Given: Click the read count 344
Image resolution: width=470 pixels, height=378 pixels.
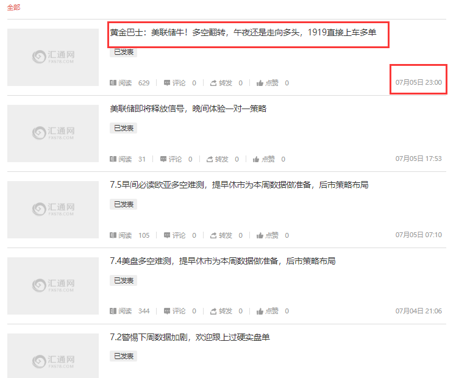Looking at the screenshot, I should pyautogui.click(x=144, y=311).
